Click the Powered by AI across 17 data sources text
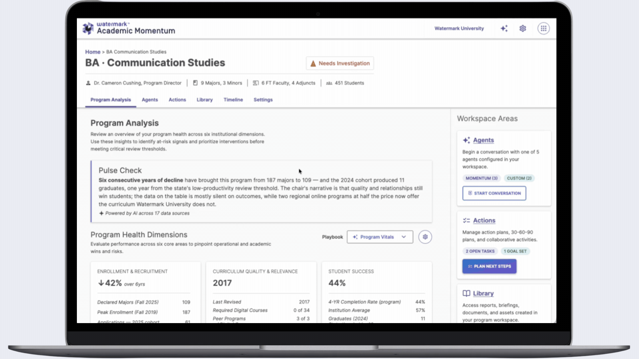Image resolution: width=639 pixels, height=359 pixels. click(147, 213)
